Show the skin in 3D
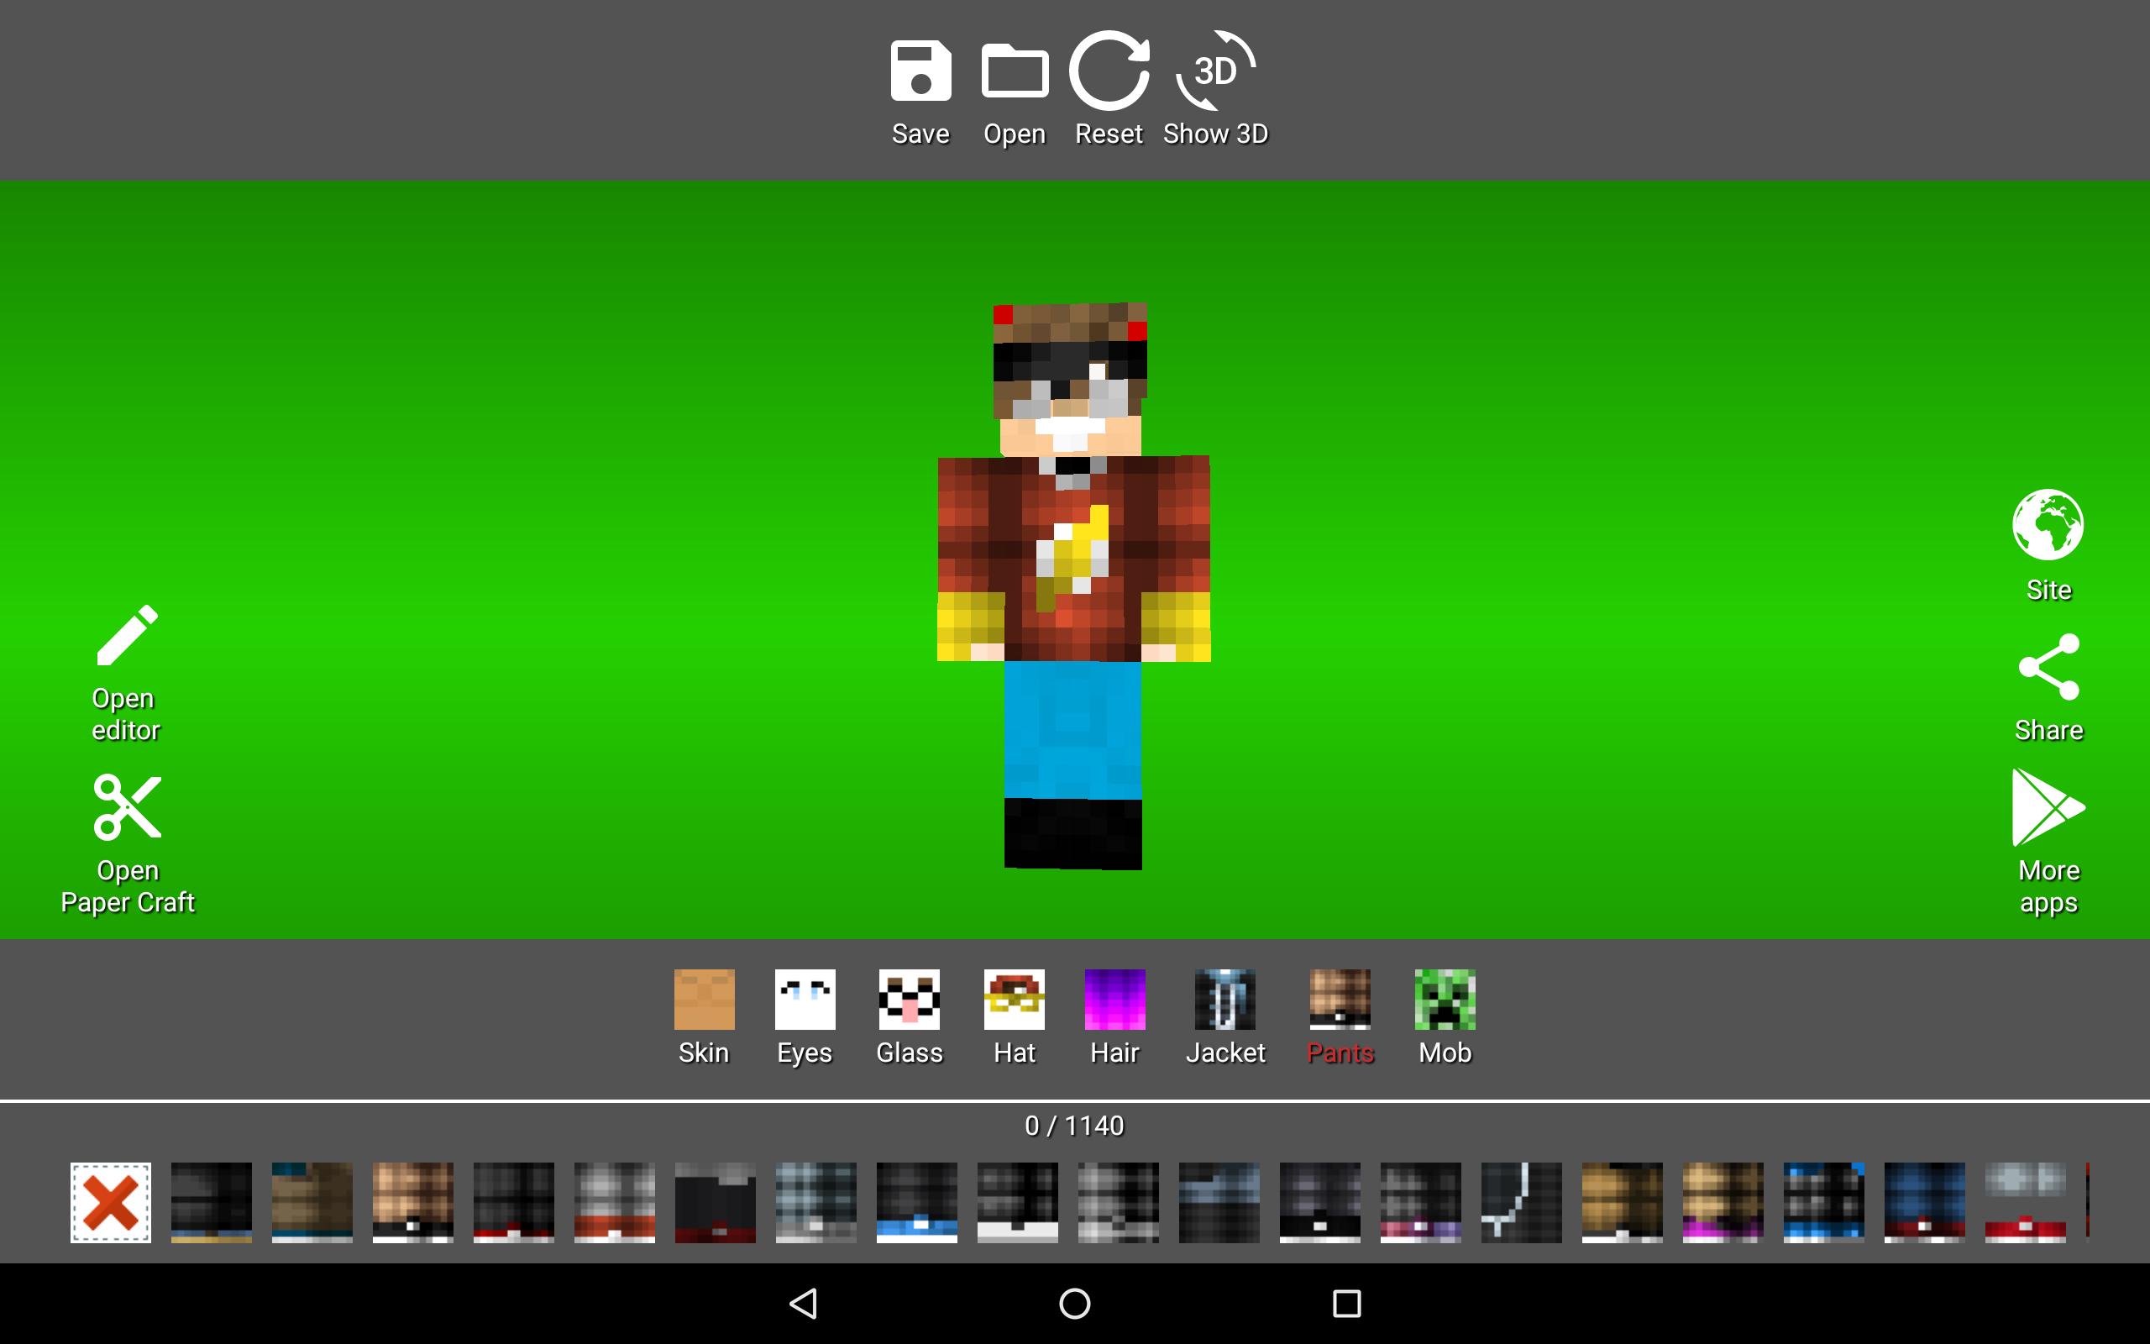 (1215, 89)
